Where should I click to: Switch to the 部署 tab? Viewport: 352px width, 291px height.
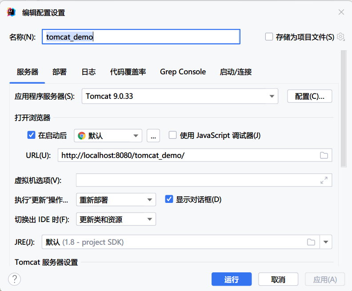60,72
